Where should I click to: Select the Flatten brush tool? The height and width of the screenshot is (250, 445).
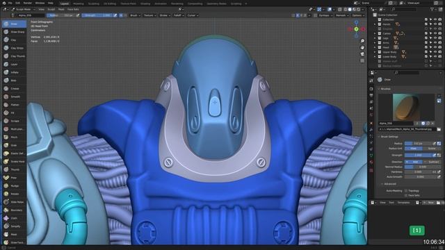click(x=14, y=105)
